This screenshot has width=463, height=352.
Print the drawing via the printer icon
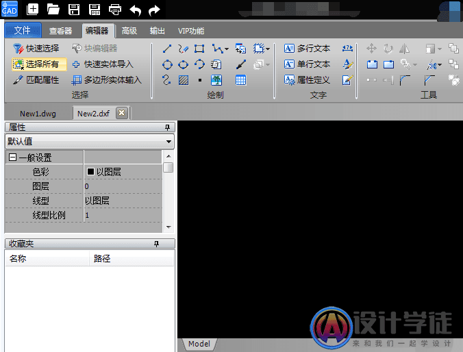(115, 10)
